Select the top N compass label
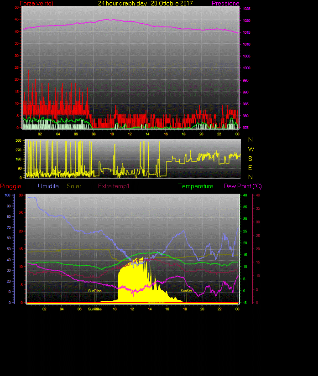 (250, 139)
